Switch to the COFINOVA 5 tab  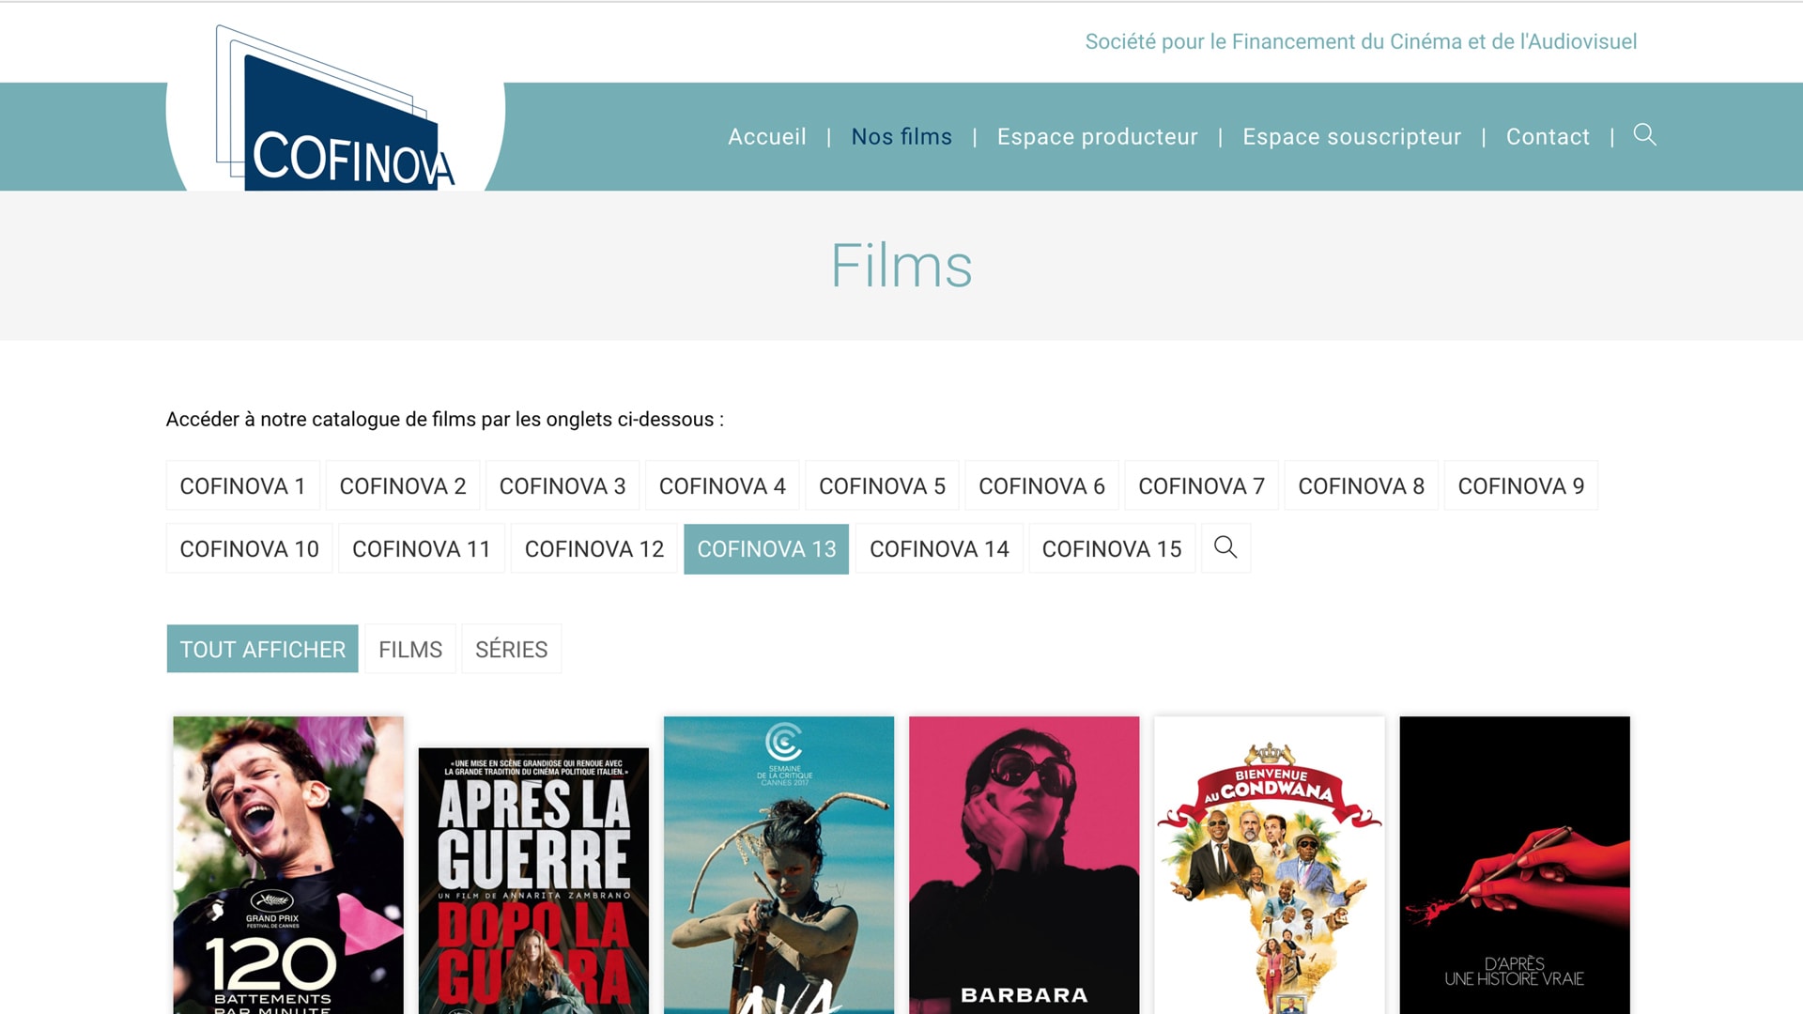click(882, 486)
